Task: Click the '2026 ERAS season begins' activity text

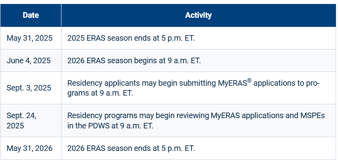Action: click(x=134, y=61)
